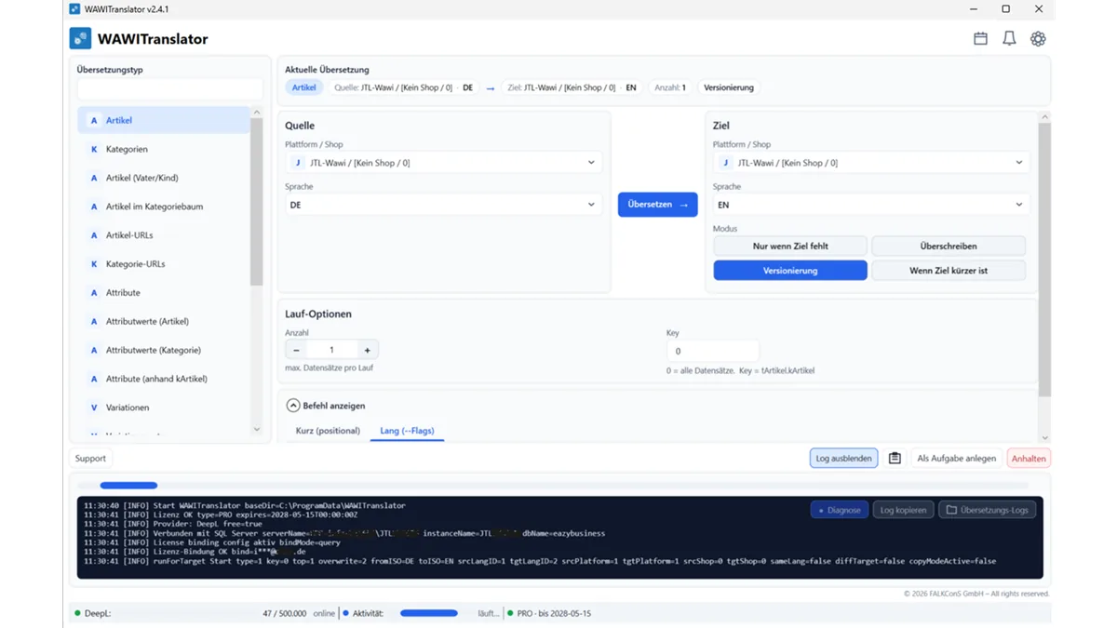
Task: Switch to Kurz (positional) tab
Action: point(328,431)
